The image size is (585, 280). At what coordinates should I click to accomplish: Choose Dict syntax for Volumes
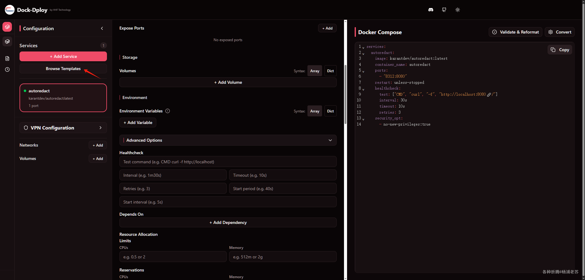[x=330, y=71]
